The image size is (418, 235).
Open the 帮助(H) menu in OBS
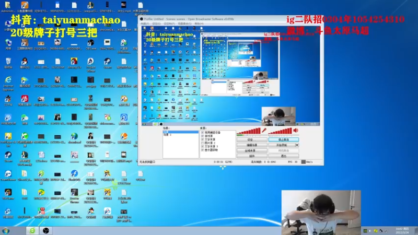point(199,23)
